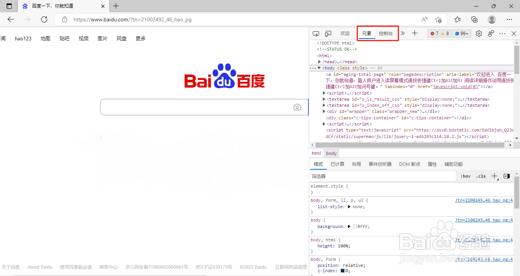This screenshot has width=520, height=276.
Task: Open the 地图 link
Action: (45, 39)
